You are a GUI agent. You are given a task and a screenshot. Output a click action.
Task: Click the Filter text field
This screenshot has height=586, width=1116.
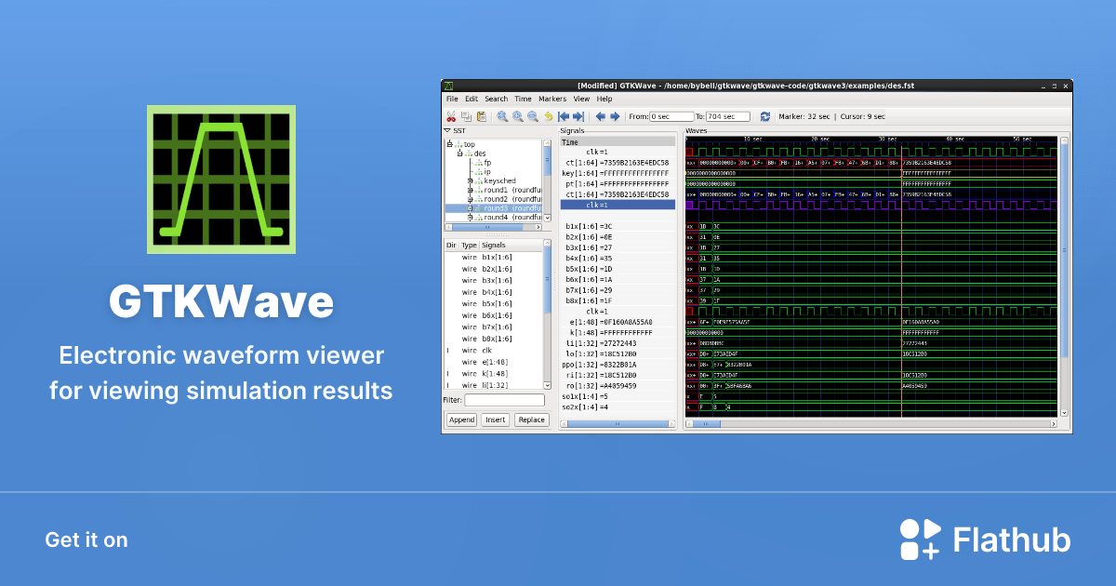(x=504, y=400)
